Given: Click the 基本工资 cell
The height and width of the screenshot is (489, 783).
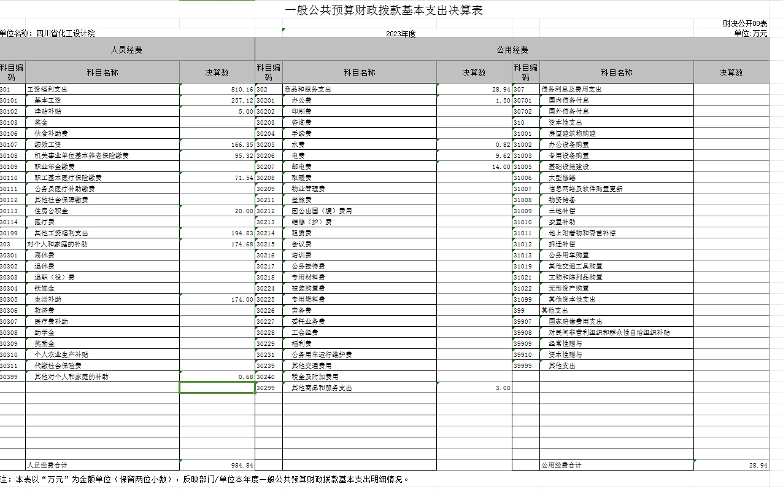Looking at the screenshot, I should coord(102,100).
